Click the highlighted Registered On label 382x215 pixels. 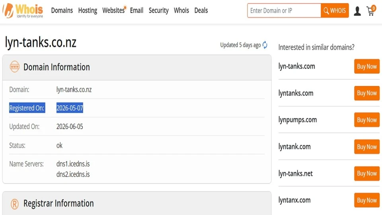point(27,108)
